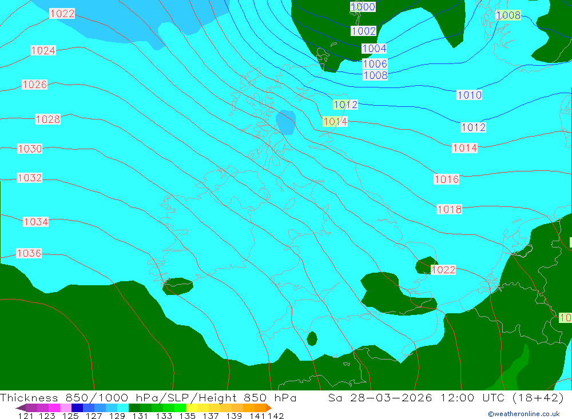Select the 142 legend scale value
Screen dimensions: 572x419
coord(276,416)
